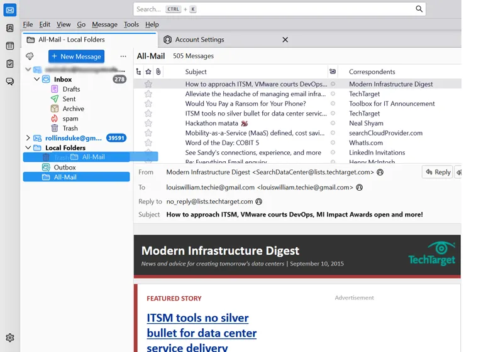
Task: Click the thread column header icon
Action: (x=139, y=72)
